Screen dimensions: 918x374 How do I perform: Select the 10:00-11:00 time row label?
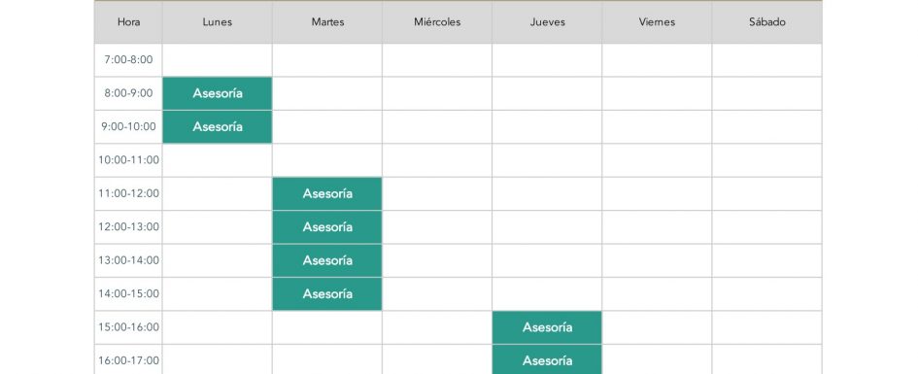(129, 160)
